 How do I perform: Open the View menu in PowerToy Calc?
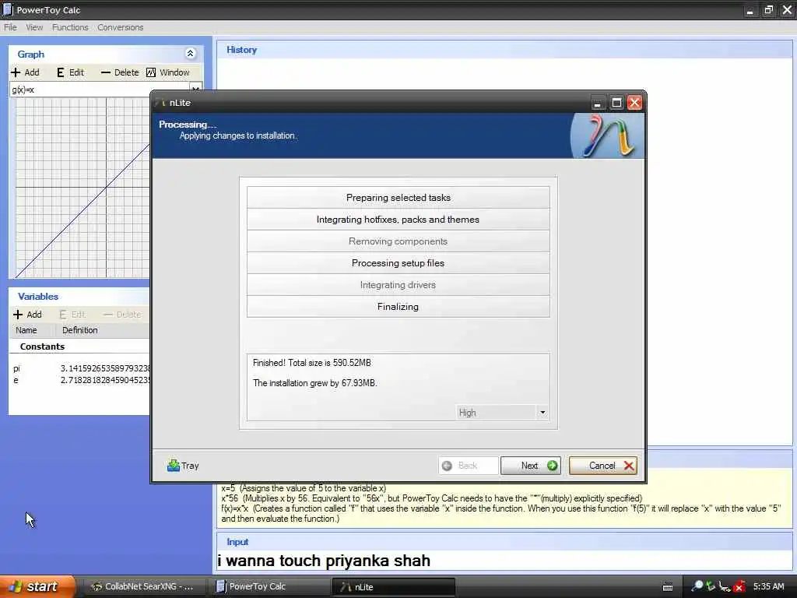coord(34,27)
